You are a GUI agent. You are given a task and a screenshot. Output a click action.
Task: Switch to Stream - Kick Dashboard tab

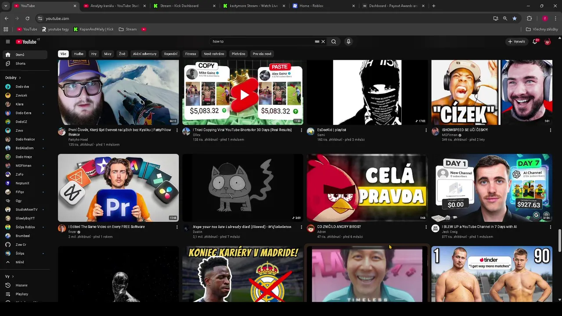[184, 6]
